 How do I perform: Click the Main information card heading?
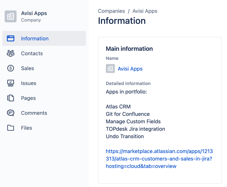pos(129,49)
